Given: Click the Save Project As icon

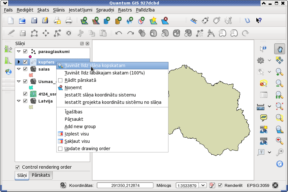Looking at the screenshot, I should 45,20.
